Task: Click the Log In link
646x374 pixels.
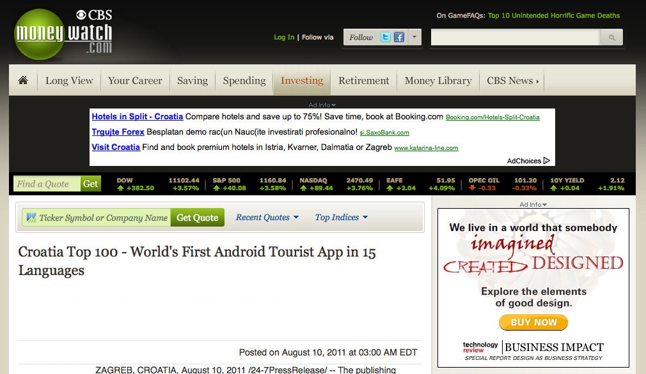Action: coord(284,37)
